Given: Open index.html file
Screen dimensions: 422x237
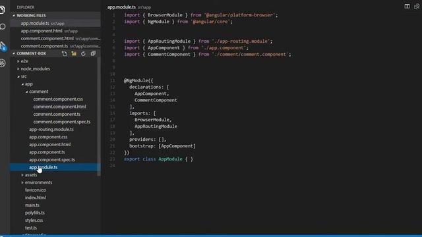Looking at the screenshot, I should point(36,197).
